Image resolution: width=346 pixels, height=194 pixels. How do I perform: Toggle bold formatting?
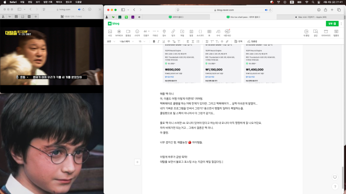point(154,42)
